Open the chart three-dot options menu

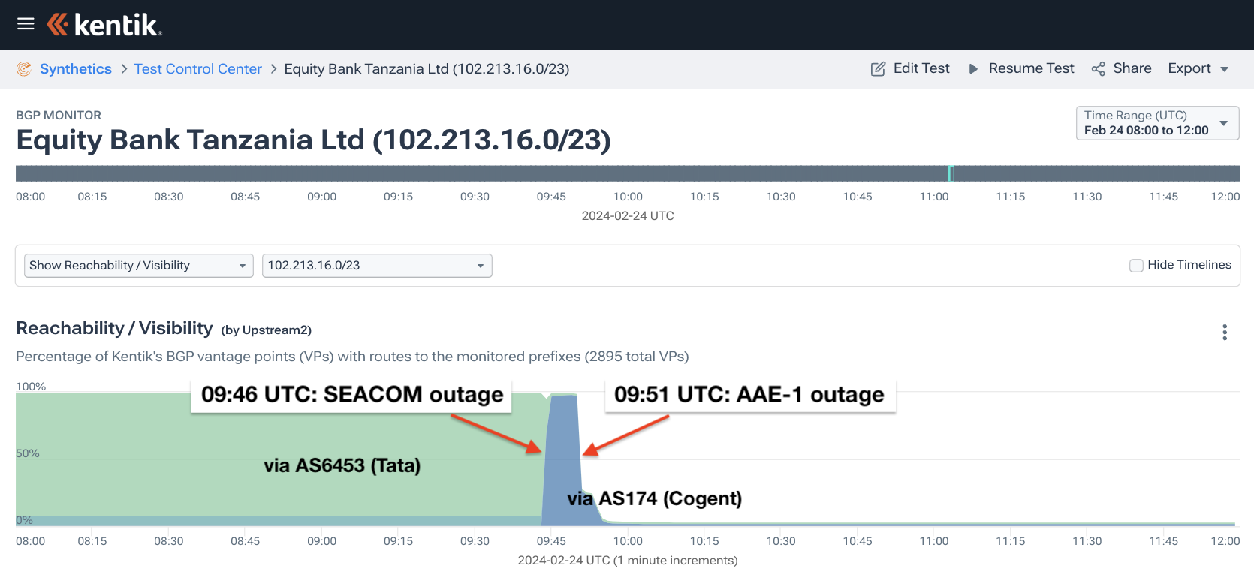click(1225, 332)
